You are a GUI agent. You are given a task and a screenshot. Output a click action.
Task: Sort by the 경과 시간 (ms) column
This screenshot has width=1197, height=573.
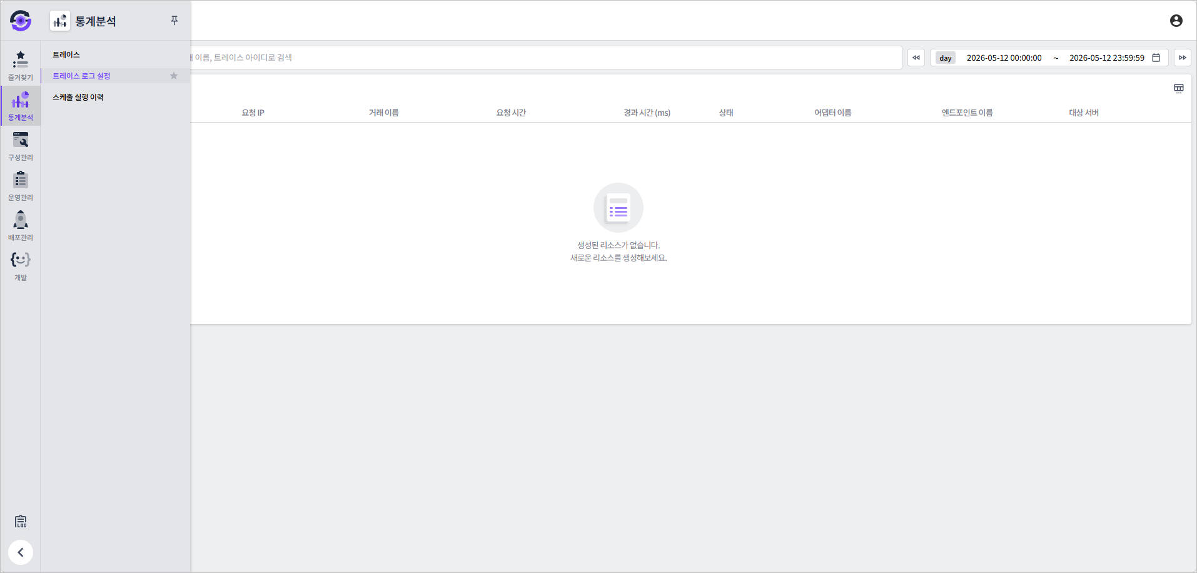[647, 113]
